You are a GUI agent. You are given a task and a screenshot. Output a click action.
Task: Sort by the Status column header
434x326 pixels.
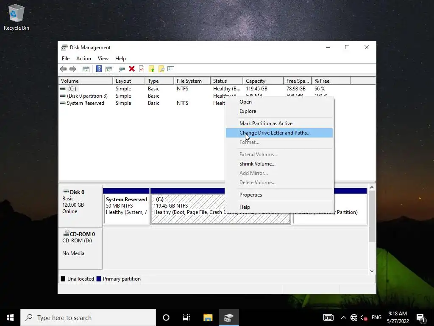tap(227, 81)
